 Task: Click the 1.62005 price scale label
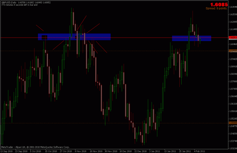(233, 22)
